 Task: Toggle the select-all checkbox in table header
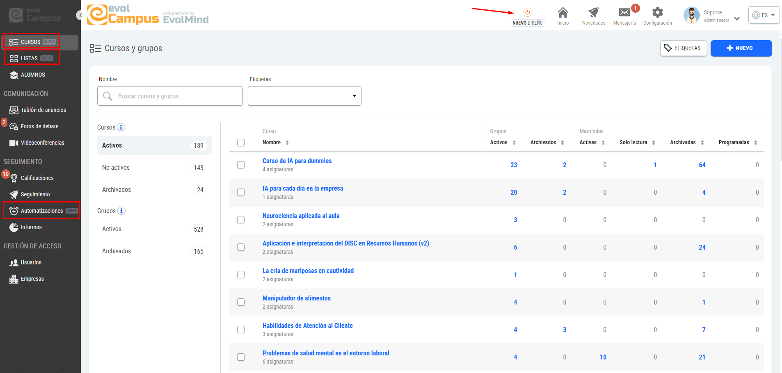(241, 143)
